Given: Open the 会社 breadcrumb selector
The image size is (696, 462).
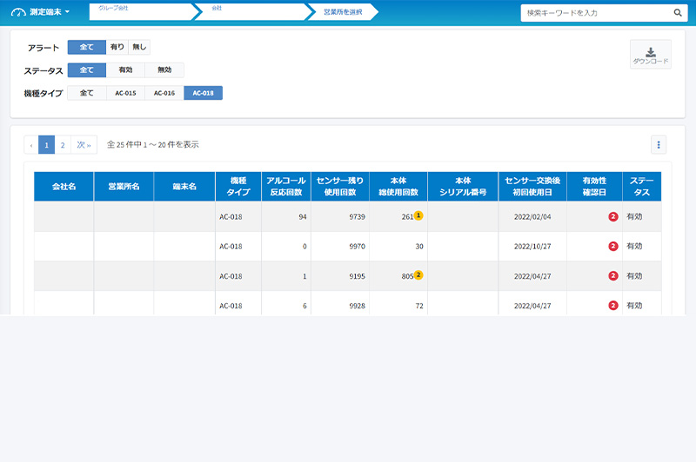Looking at the screenshot, I should tap(252, 12).
